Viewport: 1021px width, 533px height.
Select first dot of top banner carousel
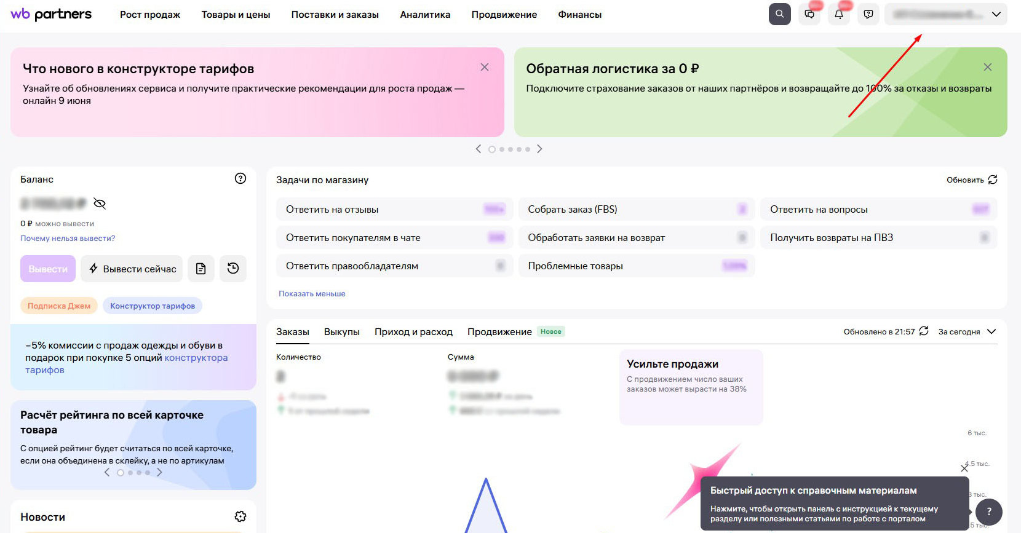(492, 149)
